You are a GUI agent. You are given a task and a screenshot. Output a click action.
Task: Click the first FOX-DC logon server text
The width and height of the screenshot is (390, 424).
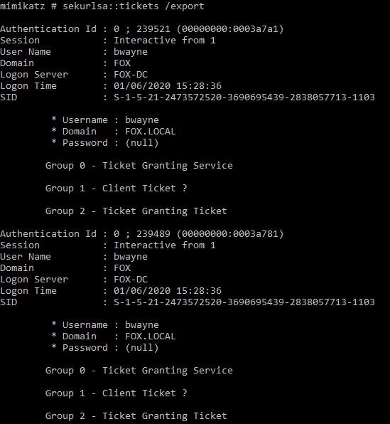click(x=131, y=75)
